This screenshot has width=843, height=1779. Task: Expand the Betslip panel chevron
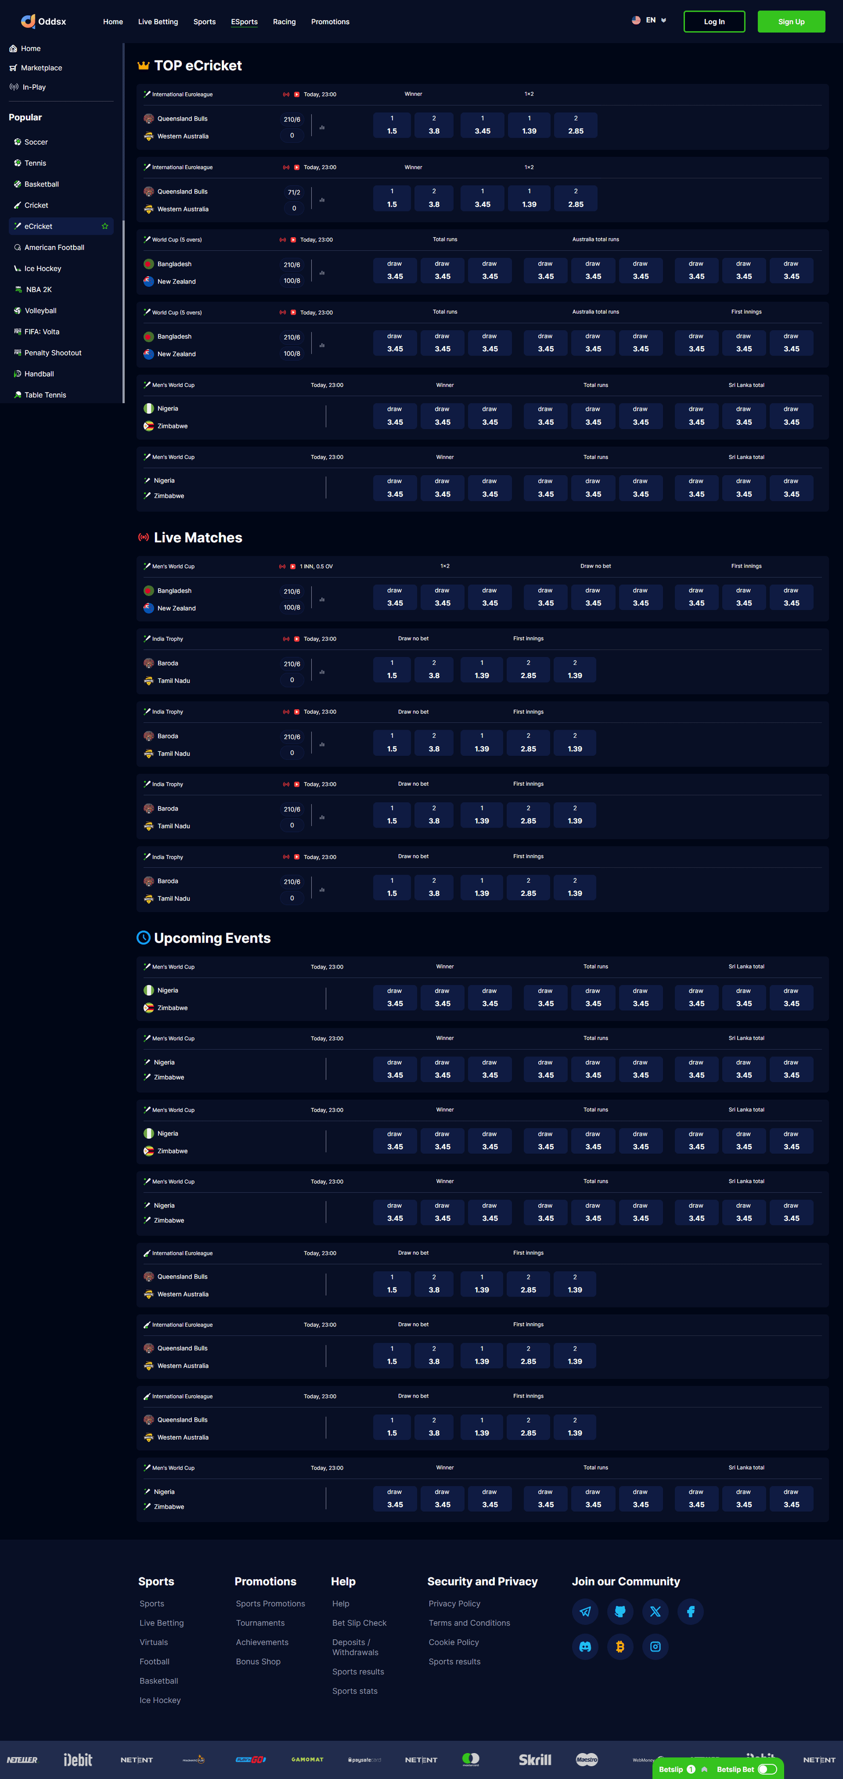point(704,1770)
